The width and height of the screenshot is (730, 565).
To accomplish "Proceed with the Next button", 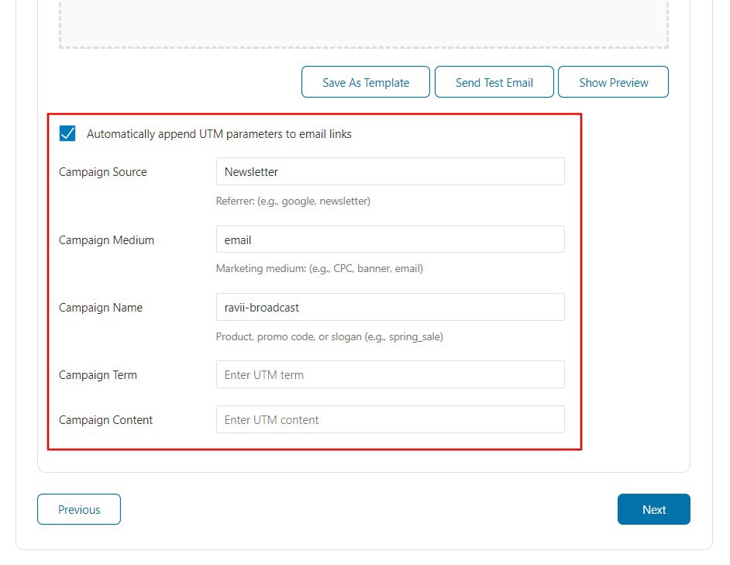I will (x=653, y=509).
